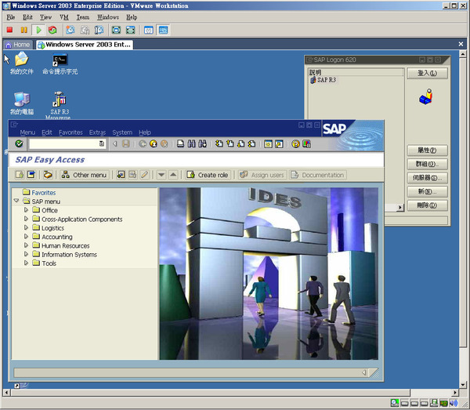
Task: Expand the Information Systems folder
Action: click(26, 254)
